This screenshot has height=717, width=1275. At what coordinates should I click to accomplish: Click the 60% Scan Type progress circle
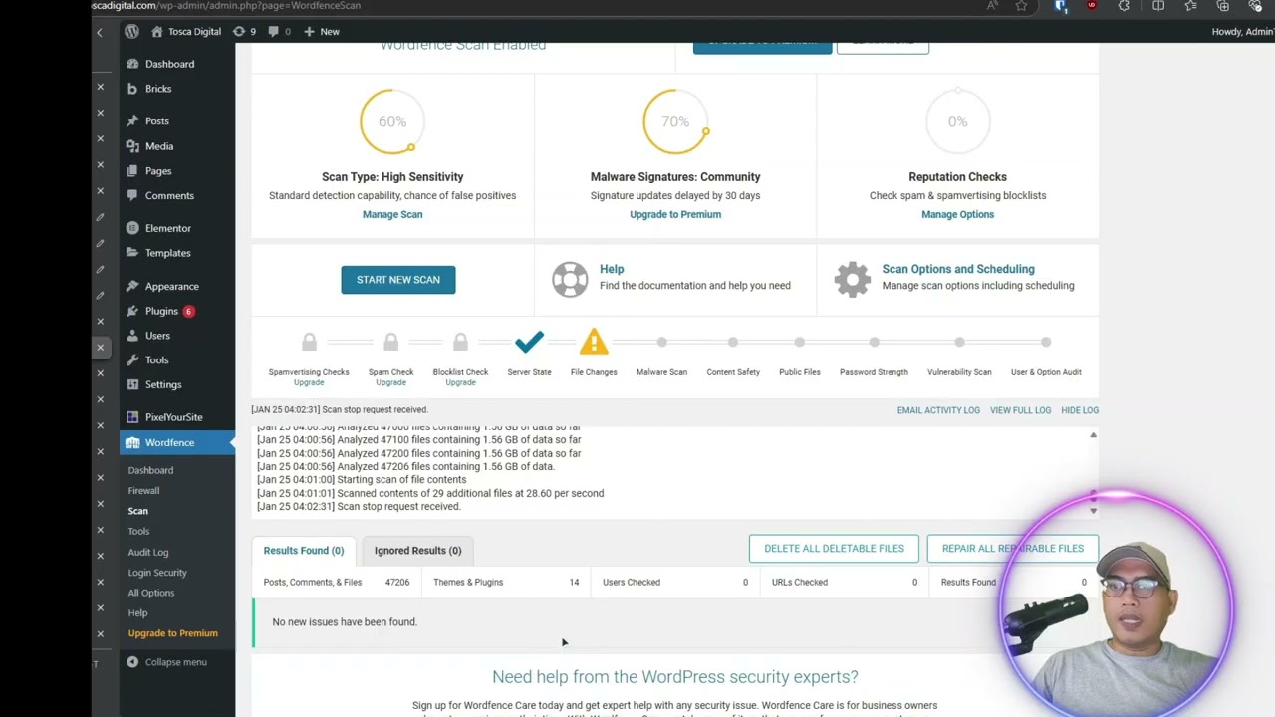click(391, 121)
